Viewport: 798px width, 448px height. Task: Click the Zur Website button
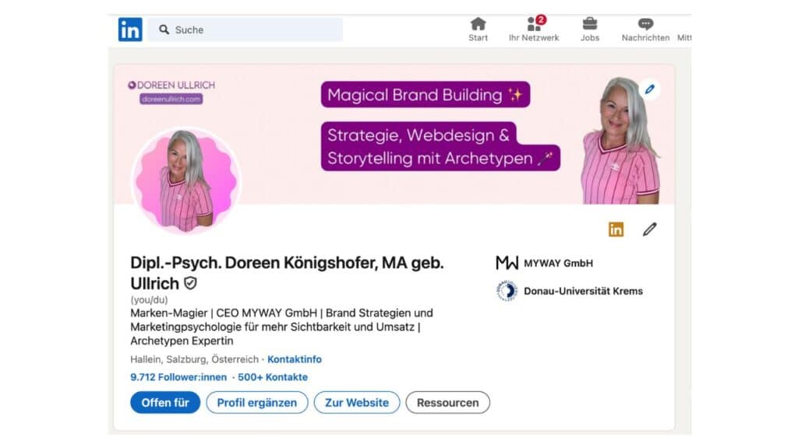tap(357, 402)
